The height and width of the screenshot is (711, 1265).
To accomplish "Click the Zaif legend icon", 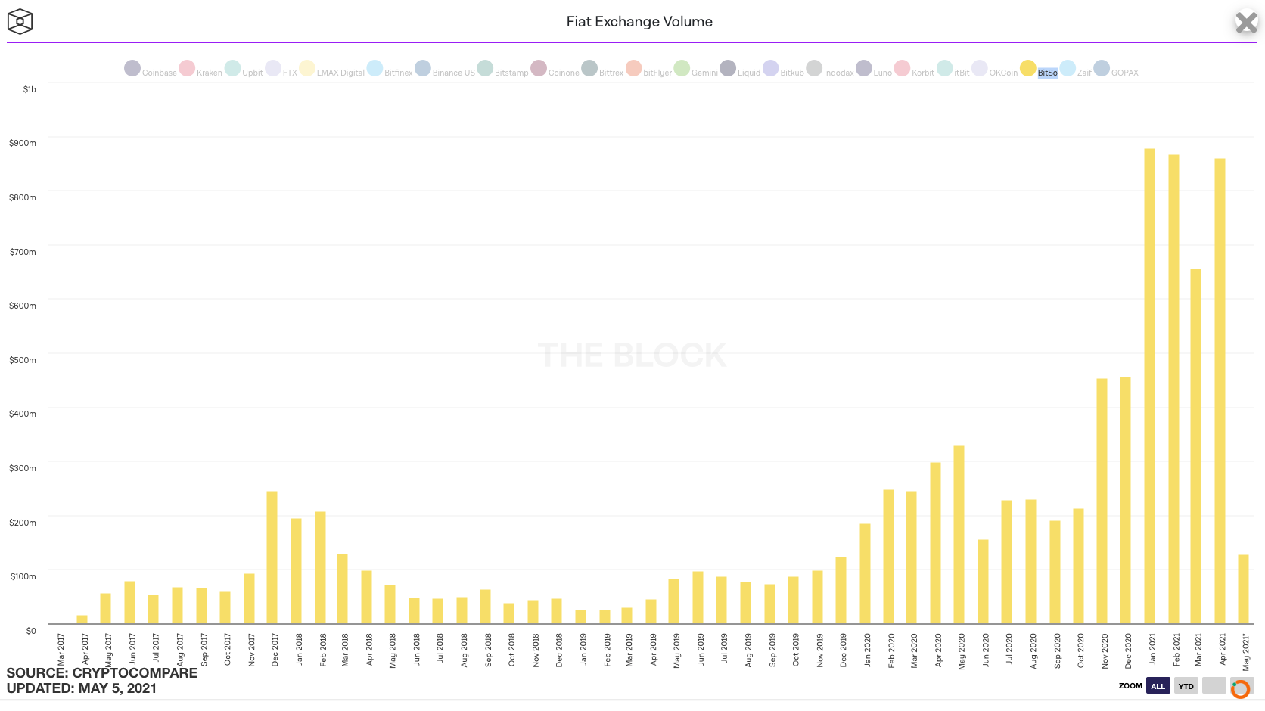I will [x=1068, y=68].
